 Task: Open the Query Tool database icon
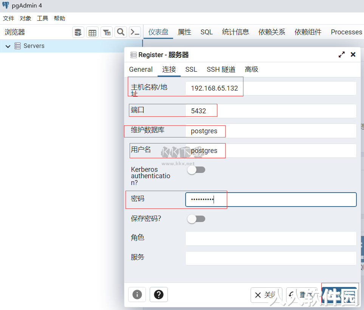click(x=78, y=32)
